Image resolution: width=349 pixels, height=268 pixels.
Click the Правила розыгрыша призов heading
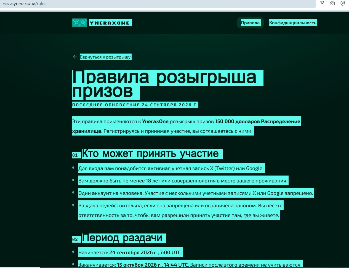[x=168, y=84]
